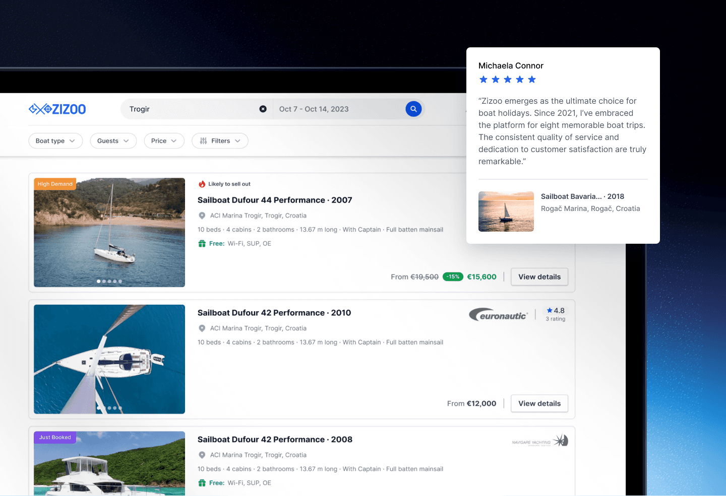Open the Dufour 44 Performance boat photo
This screenshot has height=496, width=726.
coord(109,233)
